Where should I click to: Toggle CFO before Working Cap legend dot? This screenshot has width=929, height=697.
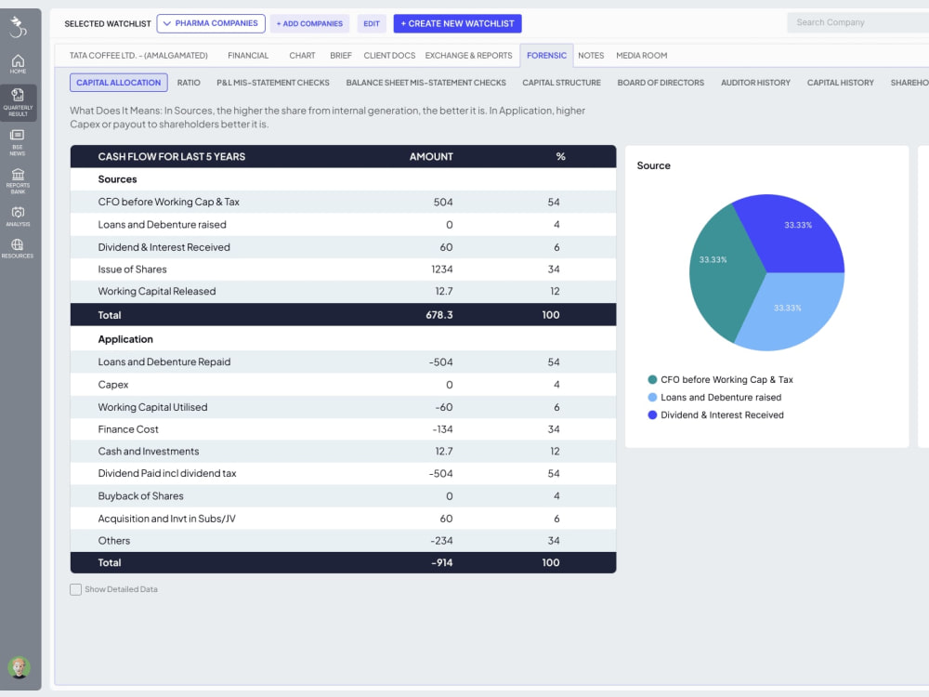tap(652, 379)
